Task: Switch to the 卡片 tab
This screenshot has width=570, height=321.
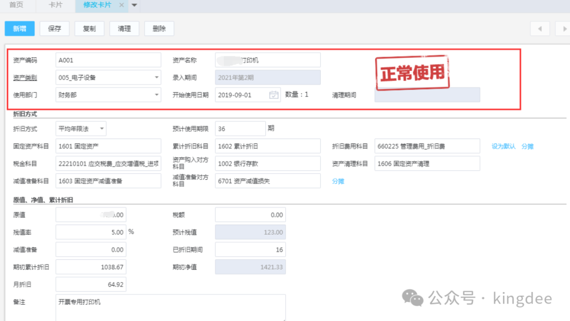Action: tap(55, 5)
